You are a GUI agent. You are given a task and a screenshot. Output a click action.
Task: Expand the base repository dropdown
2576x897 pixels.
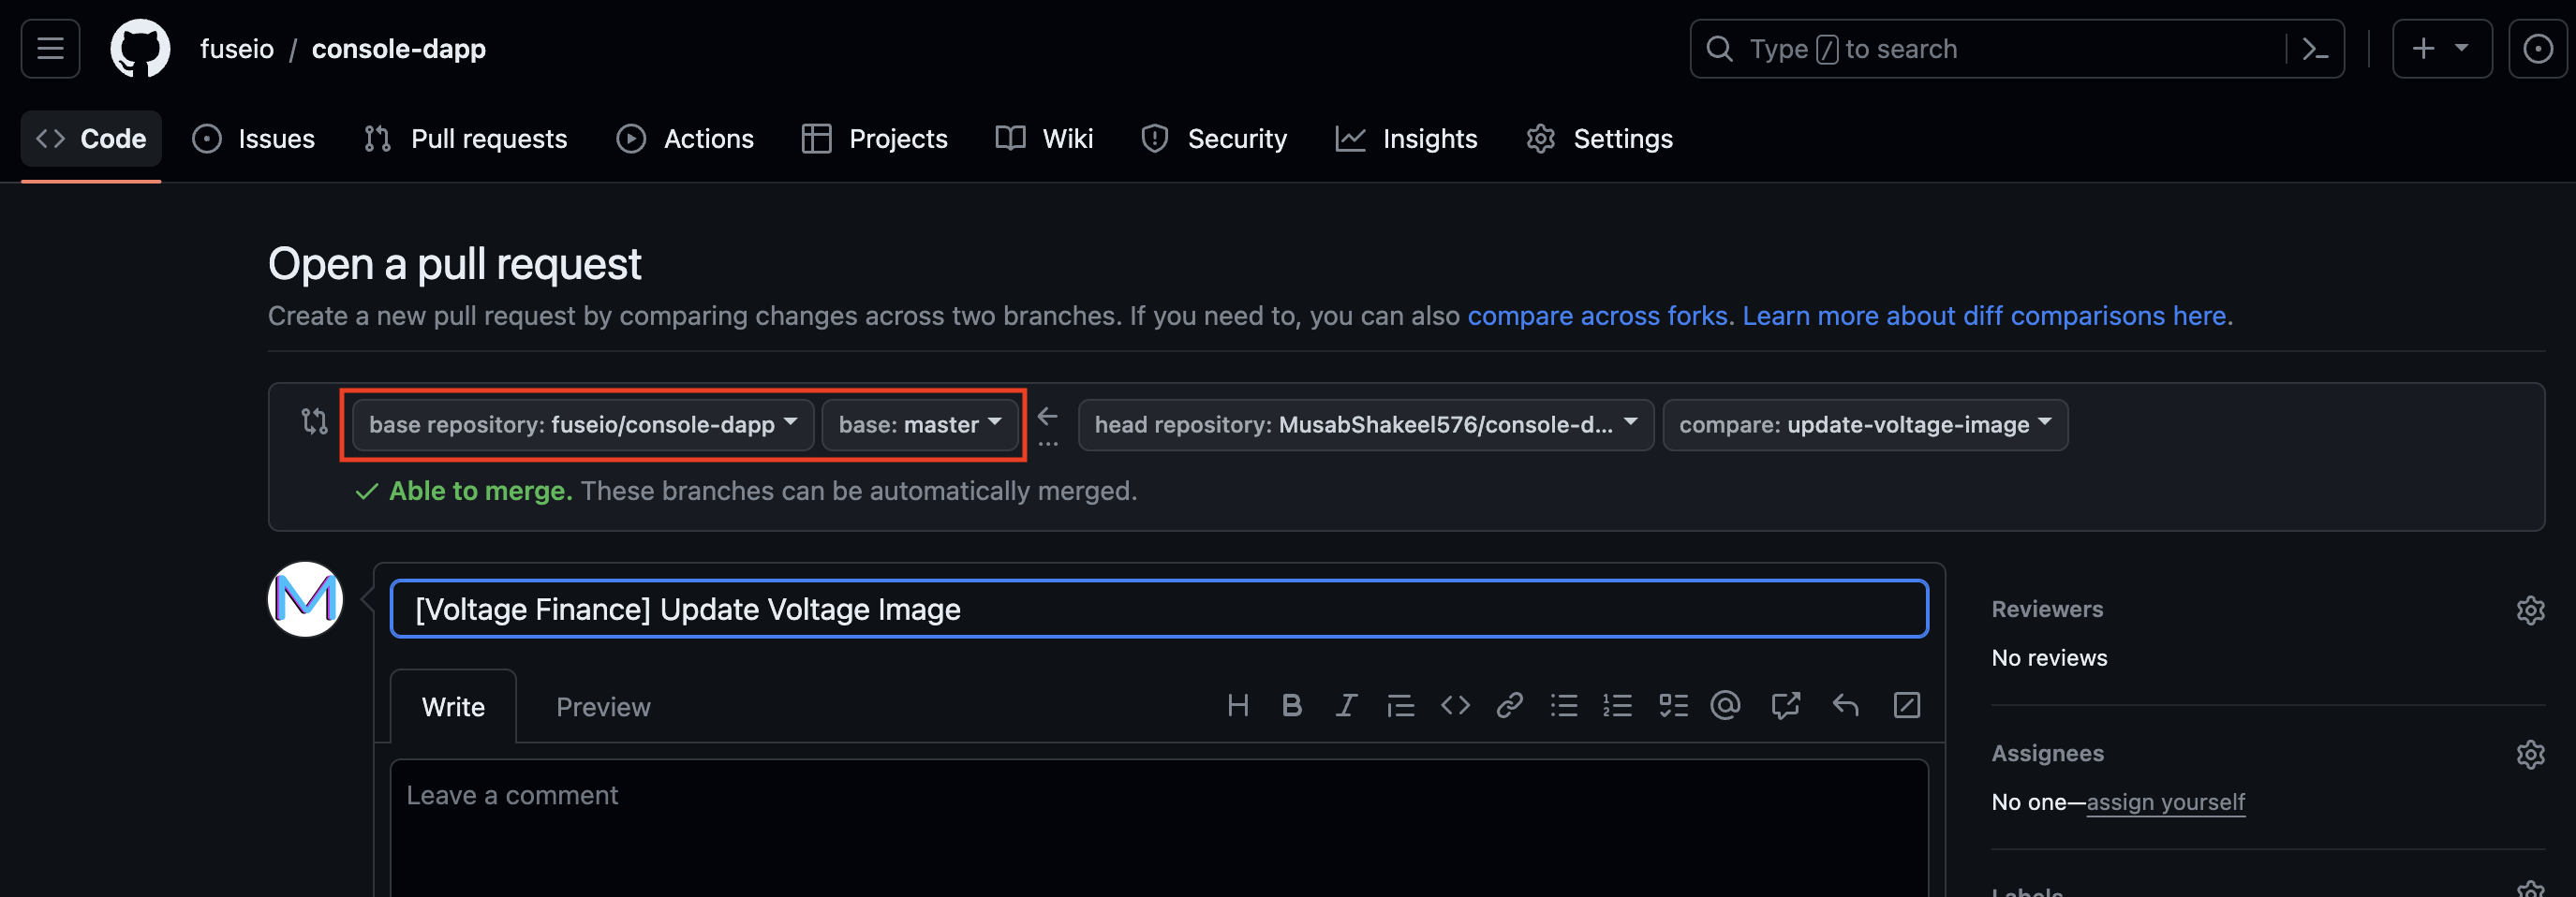(x=583, y=425)
